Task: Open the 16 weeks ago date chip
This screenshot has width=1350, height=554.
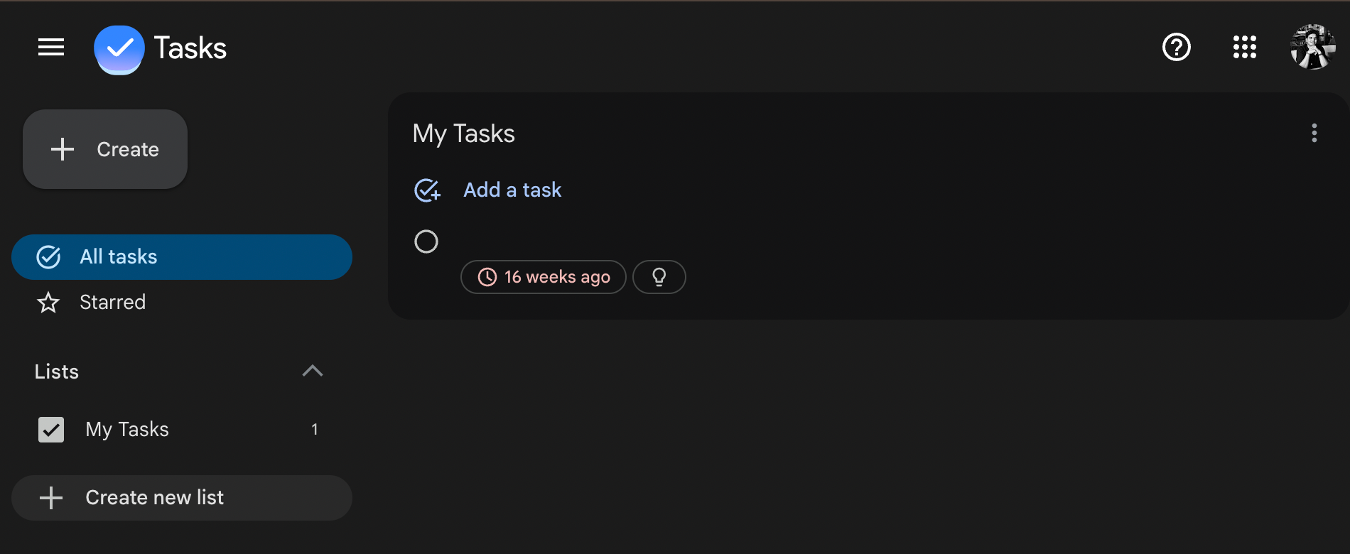Action: pyautogui.click(x=544, y=277)
